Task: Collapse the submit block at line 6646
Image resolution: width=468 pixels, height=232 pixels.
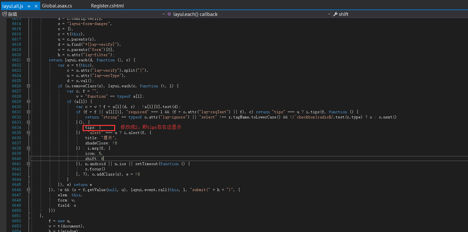Action: pos(29,189)
